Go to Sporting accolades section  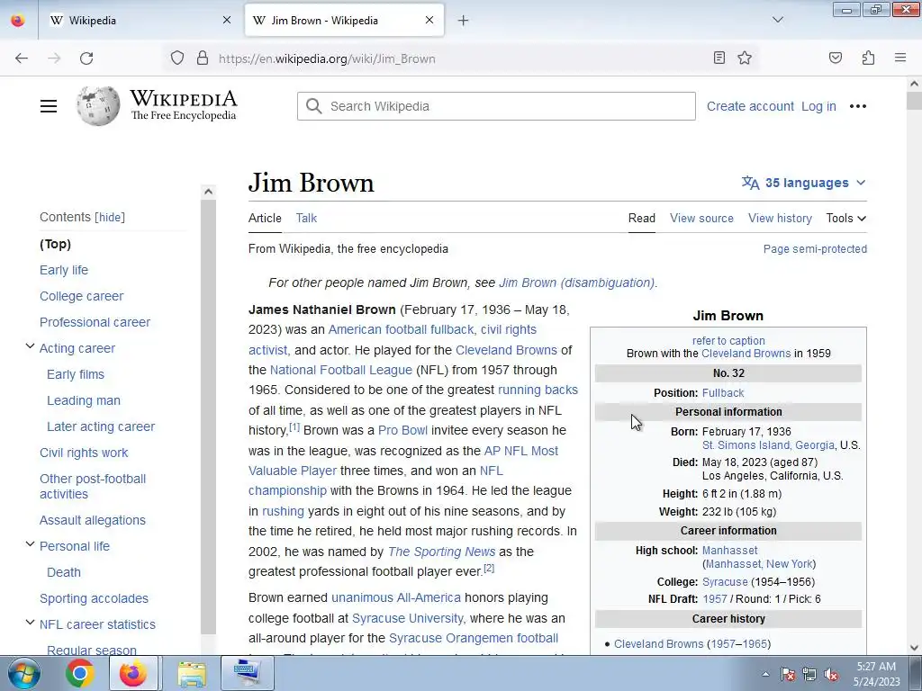[94, 598]
